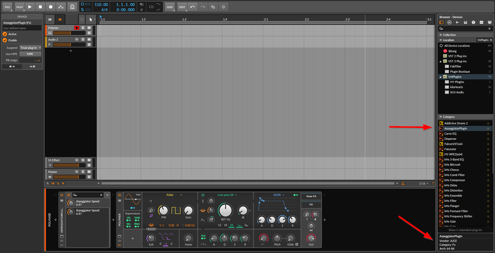Open the clip launcher grid view icon
Image resolution: width=495 pixels, height=253 pixels.
(x=50, y=19)
